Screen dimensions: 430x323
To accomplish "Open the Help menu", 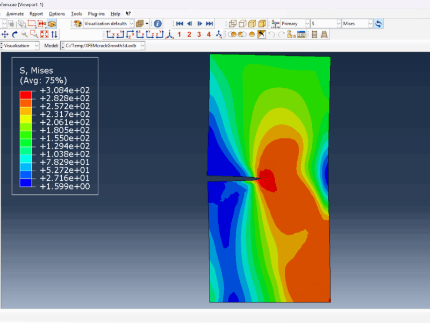I will pyautogui.click(x=116, y=14).
